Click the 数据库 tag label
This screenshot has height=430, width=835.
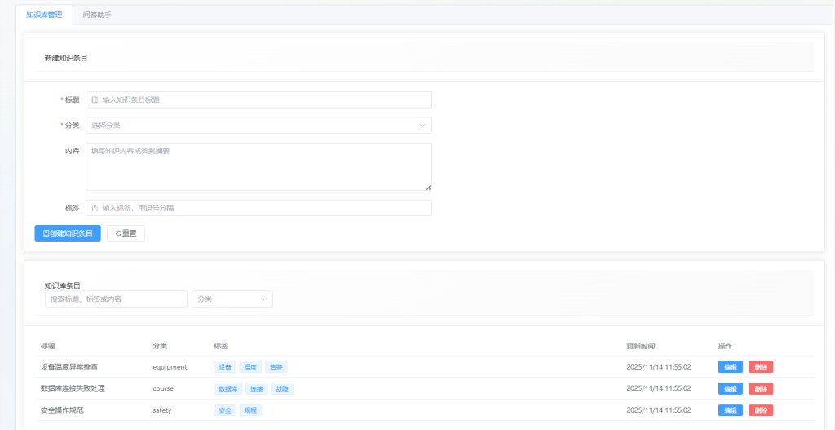228,388
